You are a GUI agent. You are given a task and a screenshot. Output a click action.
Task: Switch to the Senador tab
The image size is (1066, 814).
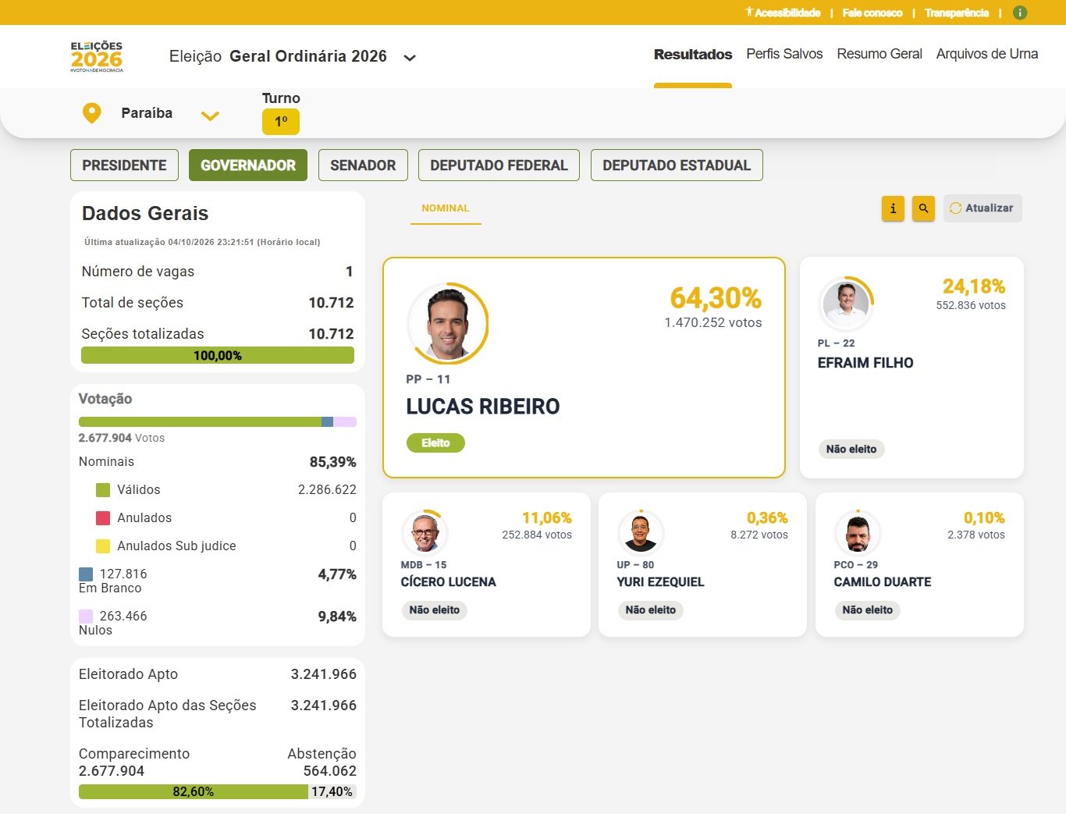363,165
